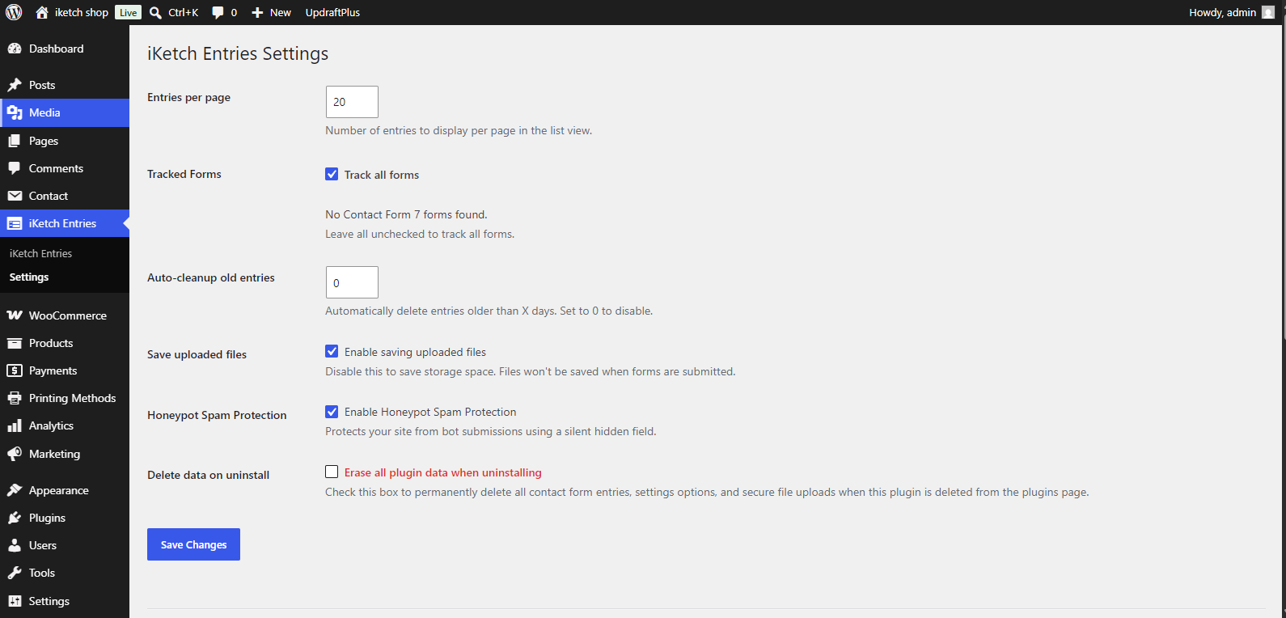Open UpdraftPlus from the admin bar
Screen dimensions: 1286x618
[x=332, y=12]
